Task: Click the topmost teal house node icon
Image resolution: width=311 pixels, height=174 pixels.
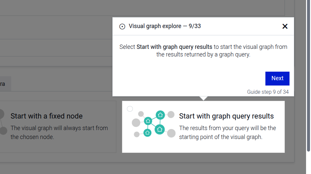Action: pos(160,115)
